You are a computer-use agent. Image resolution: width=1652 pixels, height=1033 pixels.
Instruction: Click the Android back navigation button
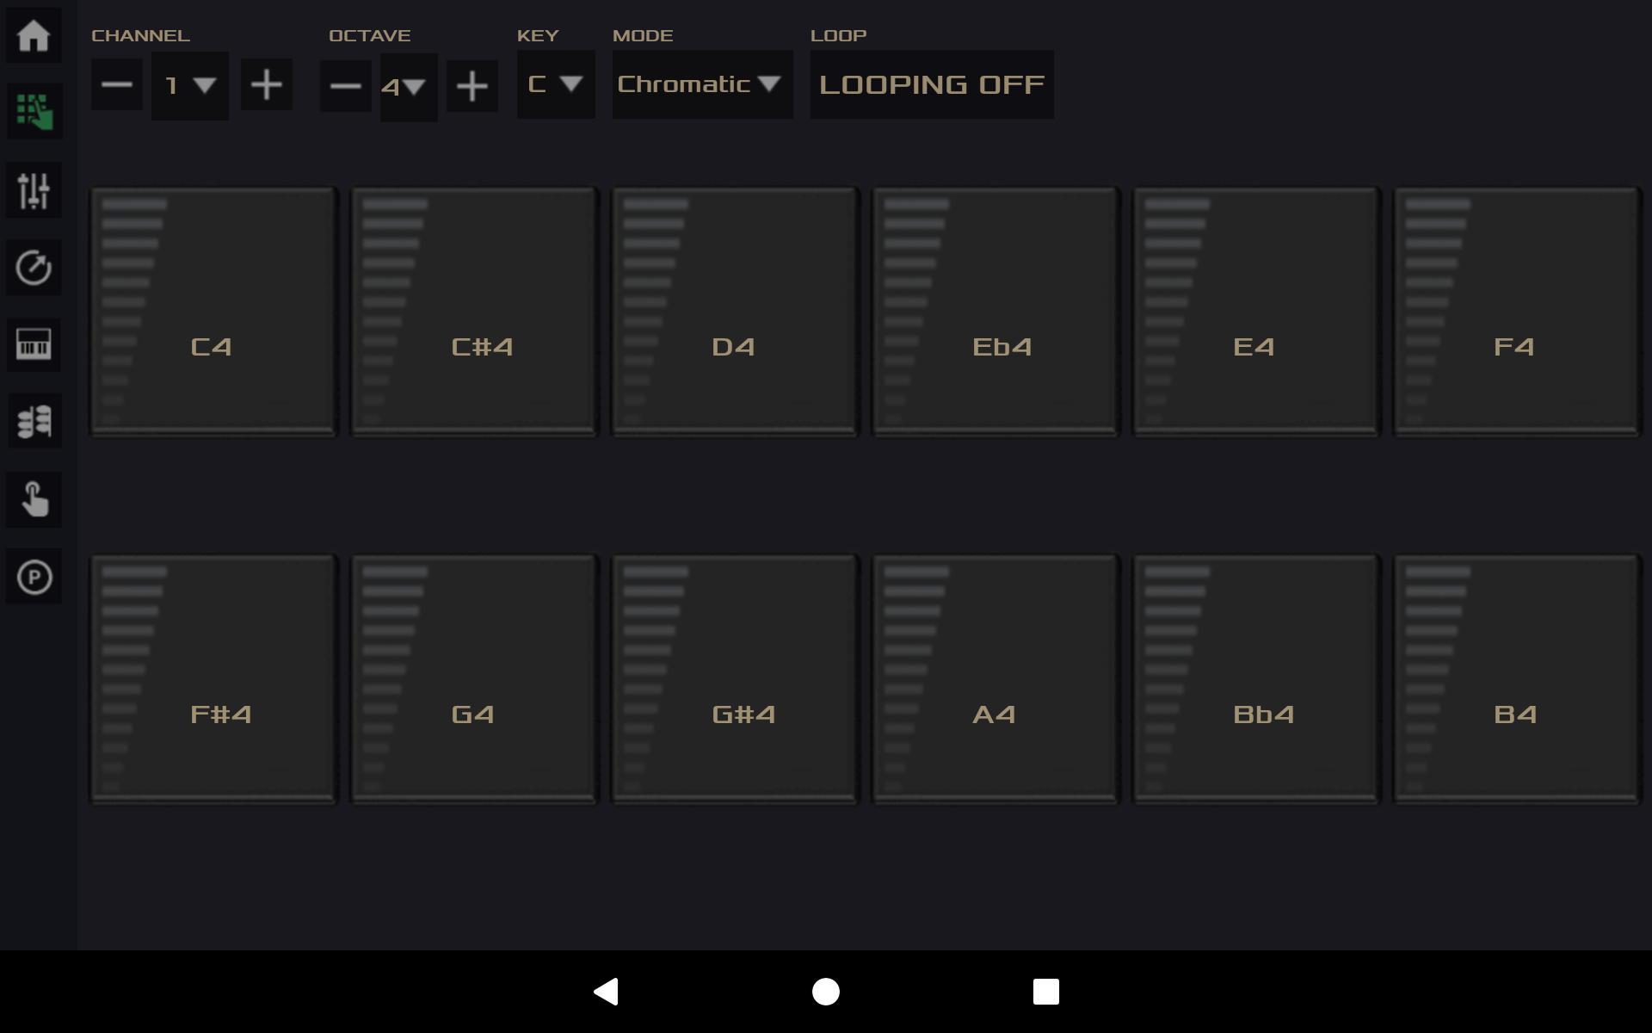tap(607, 992)
